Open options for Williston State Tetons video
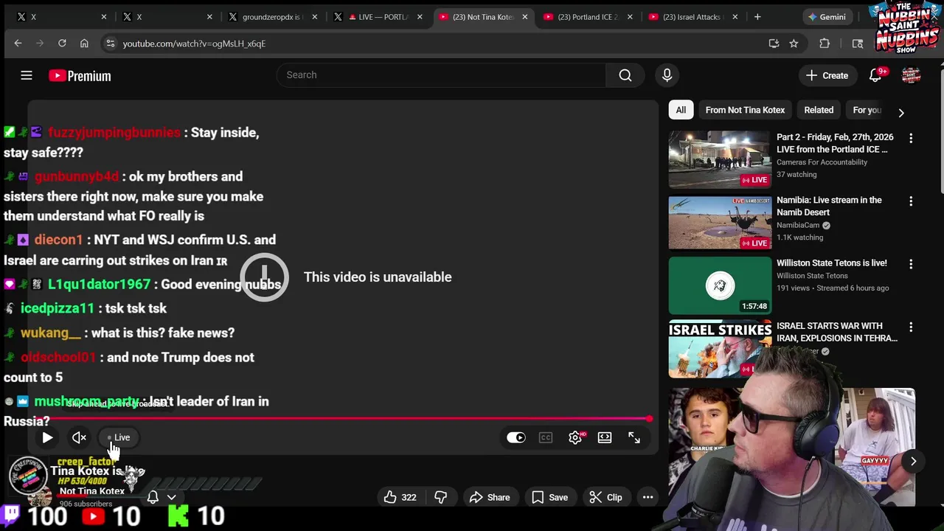 click(x=911, y=264)
